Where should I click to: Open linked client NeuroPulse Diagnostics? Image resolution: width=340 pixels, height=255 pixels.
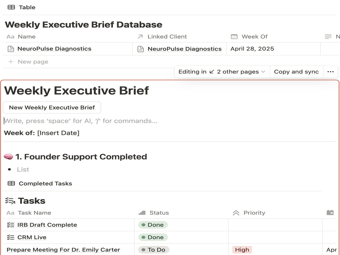[185, 49]
